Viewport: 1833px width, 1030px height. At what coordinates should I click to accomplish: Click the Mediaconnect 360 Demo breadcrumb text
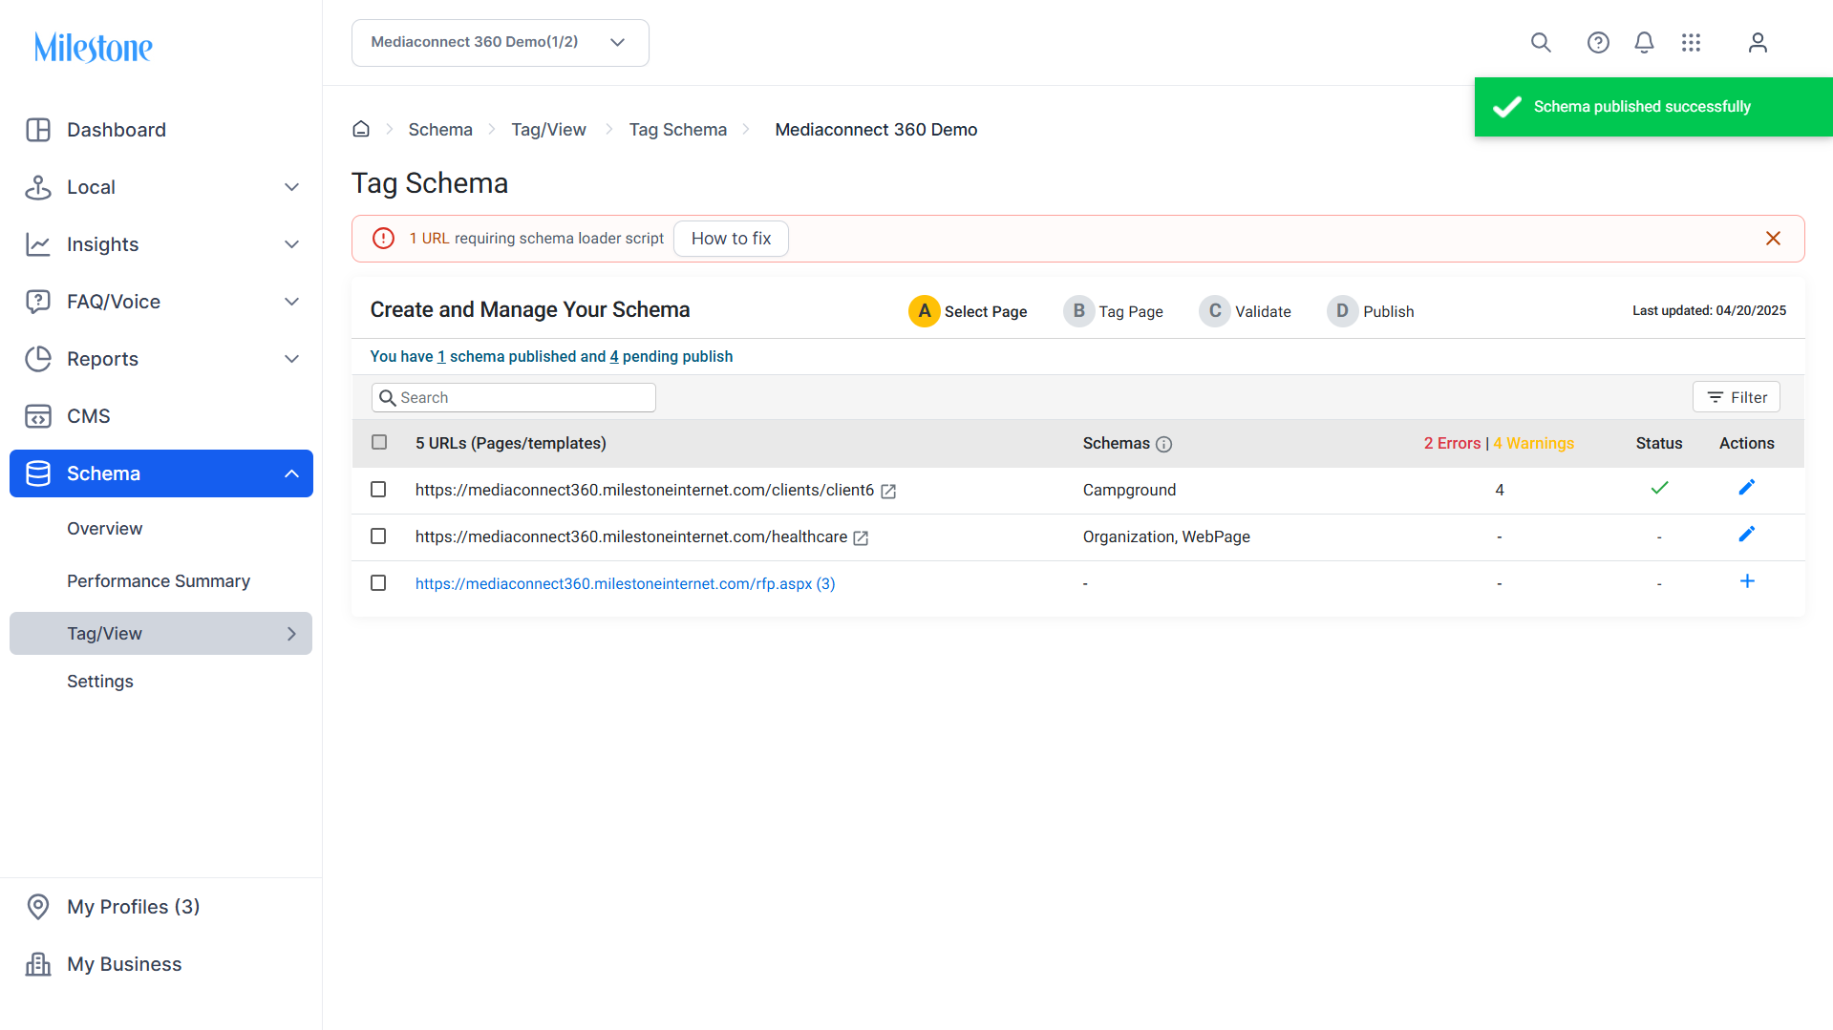(876, 130)
